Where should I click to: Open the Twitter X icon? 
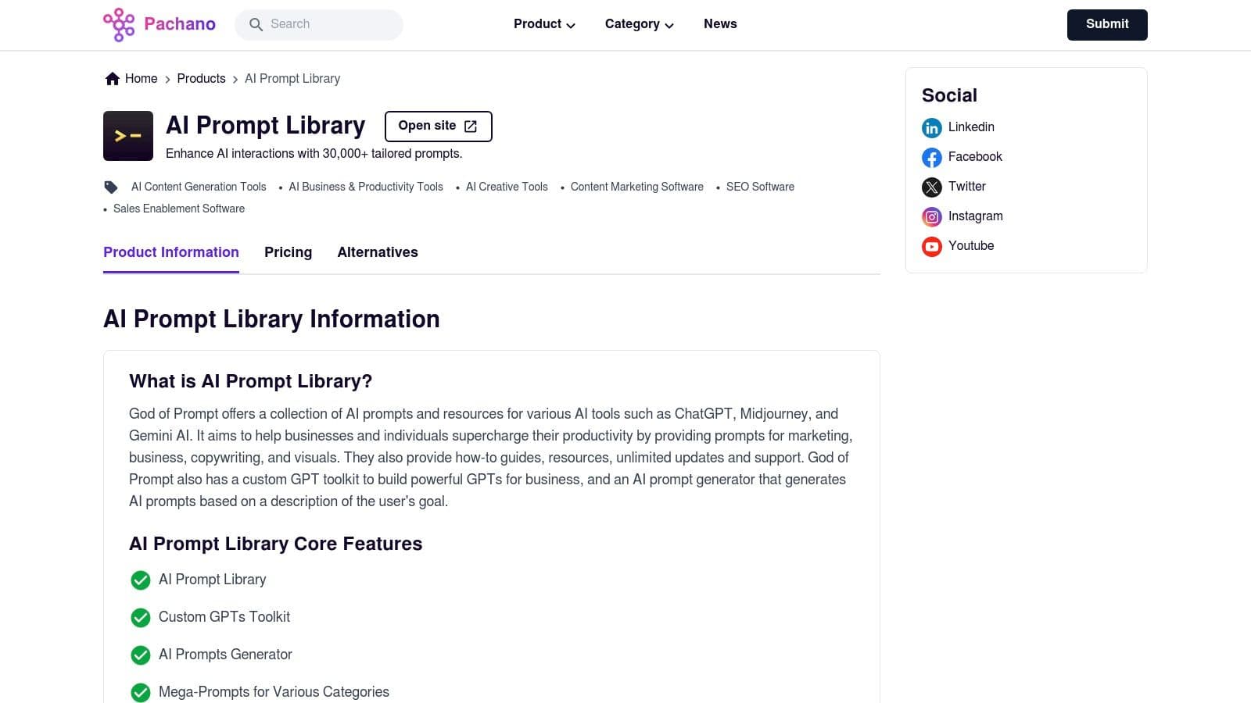coord(931,187)
